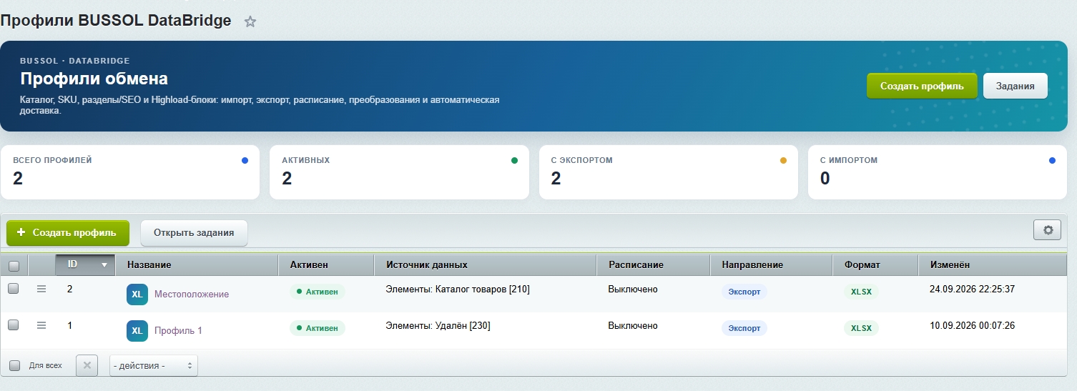Open the Профиль 1 link
This screenshot has height=391, width=1077.
click(x=178, y=330)
